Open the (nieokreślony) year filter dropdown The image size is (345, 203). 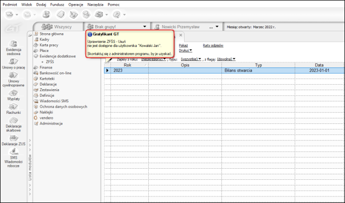click(x=153, y=59)
